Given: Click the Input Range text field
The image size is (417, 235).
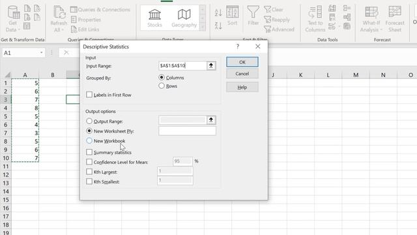Looking at the screenshot, I should point(182,65).
